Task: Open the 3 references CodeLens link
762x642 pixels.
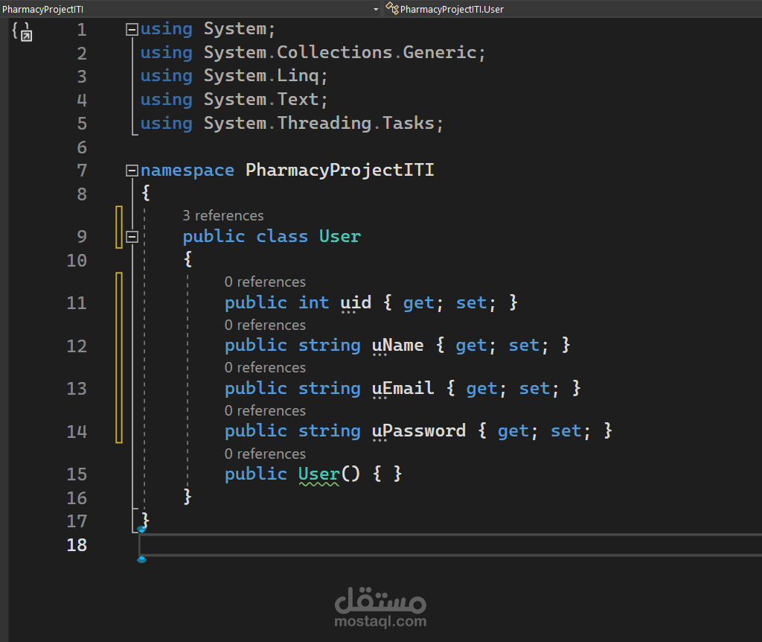Action: click(x=223, y=215)
